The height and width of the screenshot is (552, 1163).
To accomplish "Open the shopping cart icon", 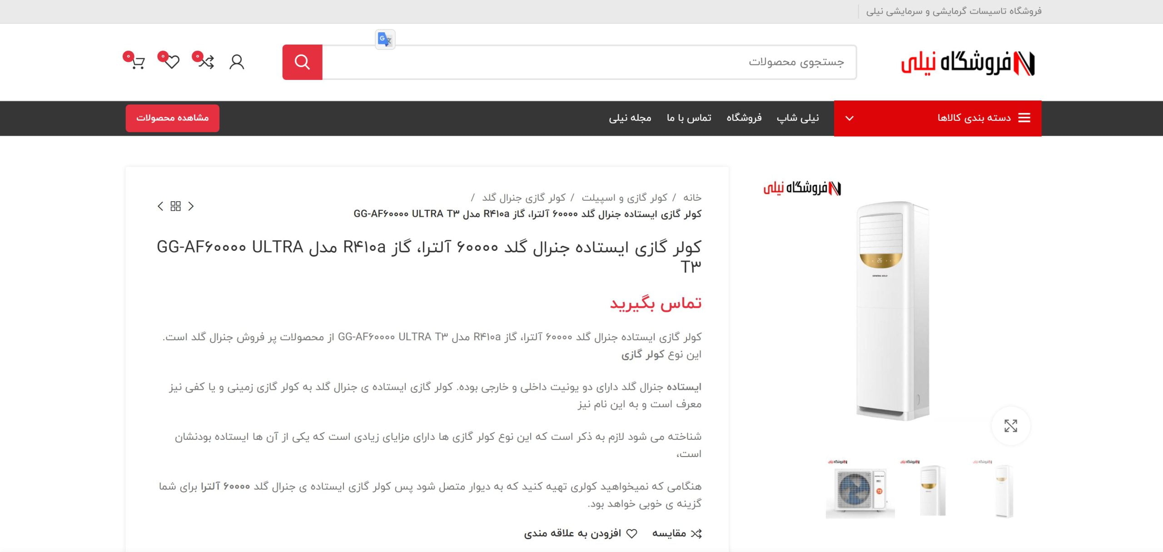I will click(137, 62).
